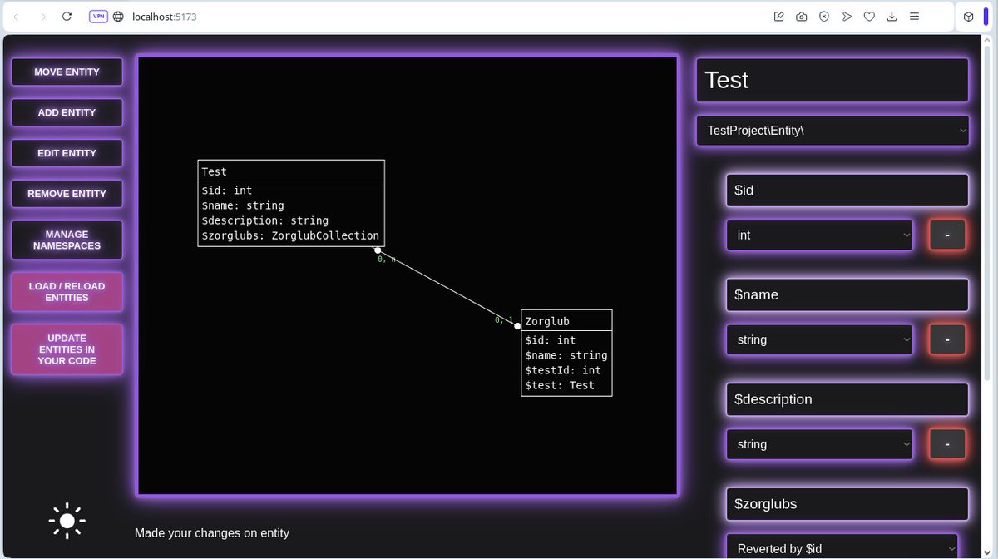The image size is (998, 559).
Task: Focus the localhost:5173 address bar
Action: (x=165, y=17)
